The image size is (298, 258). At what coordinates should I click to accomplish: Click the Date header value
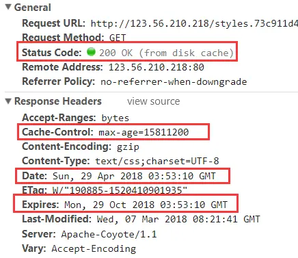pos(134,176)
